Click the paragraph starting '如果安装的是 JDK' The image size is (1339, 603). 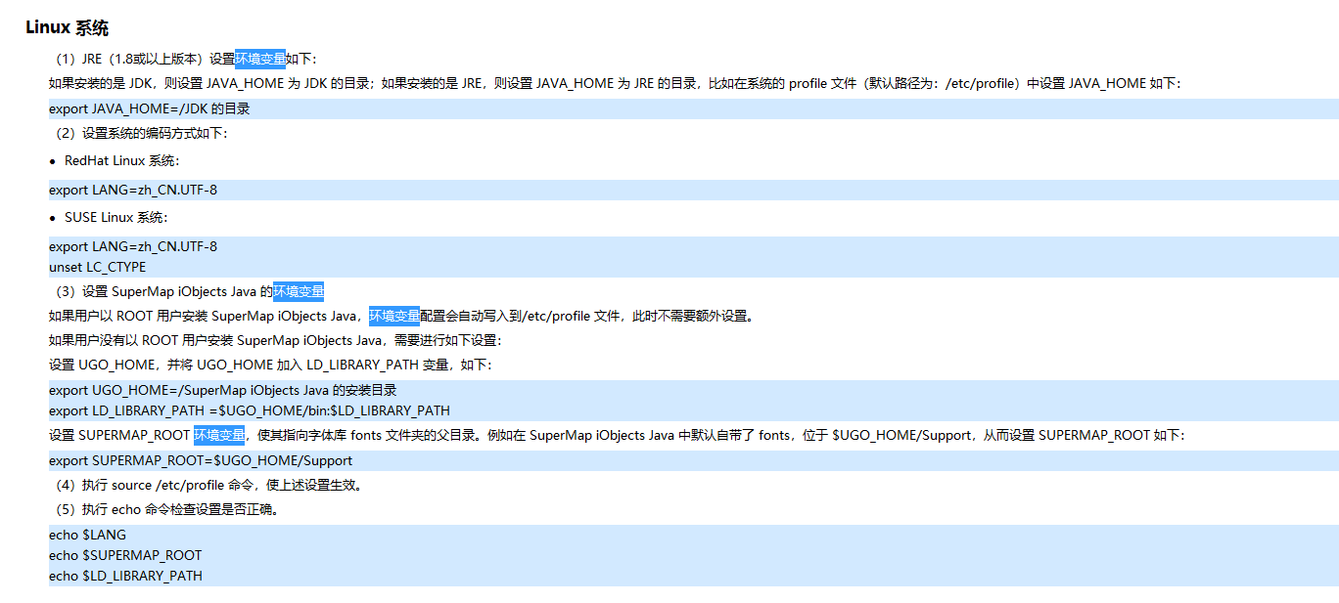615,83
